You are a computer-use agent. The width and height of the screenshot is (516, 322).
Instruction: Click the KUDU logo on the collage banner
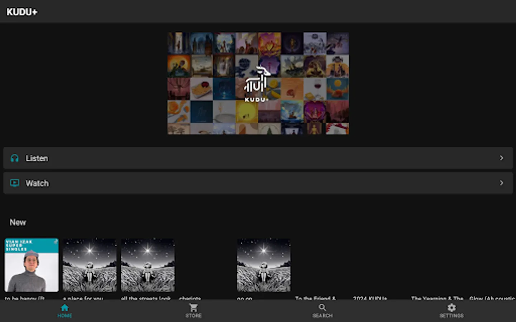click(258, 83)
